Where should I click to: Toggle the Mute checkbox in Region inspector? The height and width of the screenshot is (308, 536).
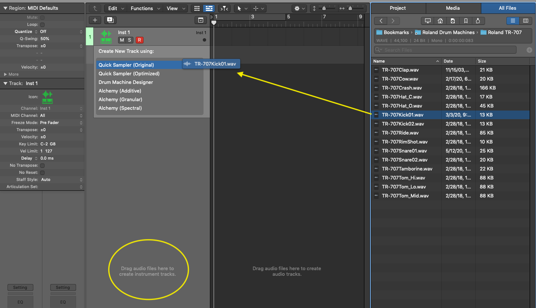click(42, 18)
